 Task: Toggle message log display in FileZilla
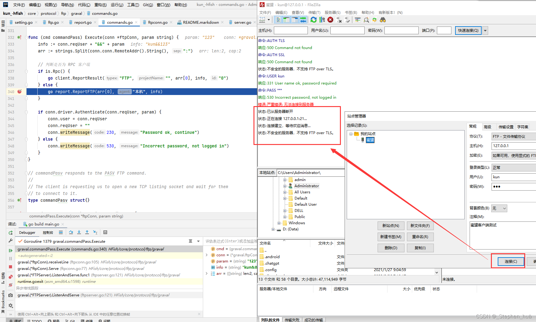point(278,20)
